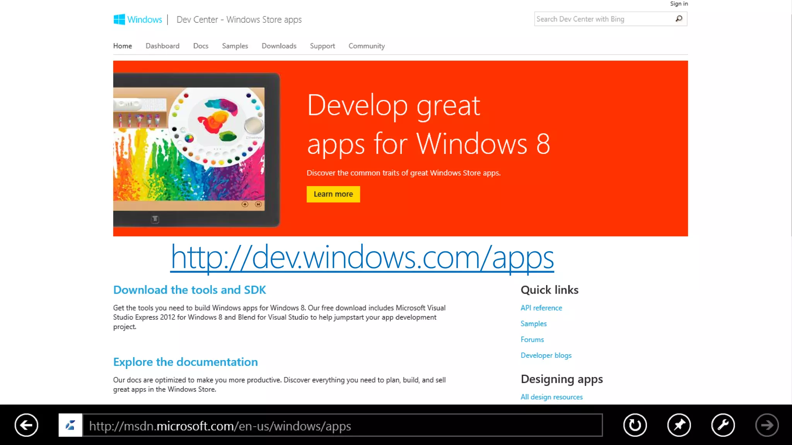This screenshot has width=792, height=445.
Task: Open the Home tab
Action: point(123,46)
